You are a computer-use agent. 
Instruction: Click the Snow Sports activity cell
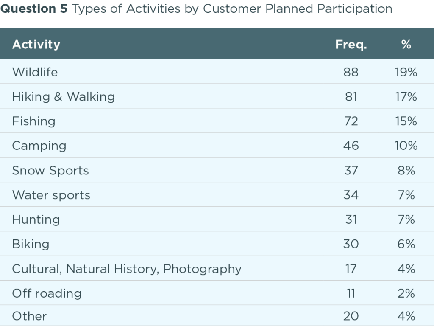[50, 171]
